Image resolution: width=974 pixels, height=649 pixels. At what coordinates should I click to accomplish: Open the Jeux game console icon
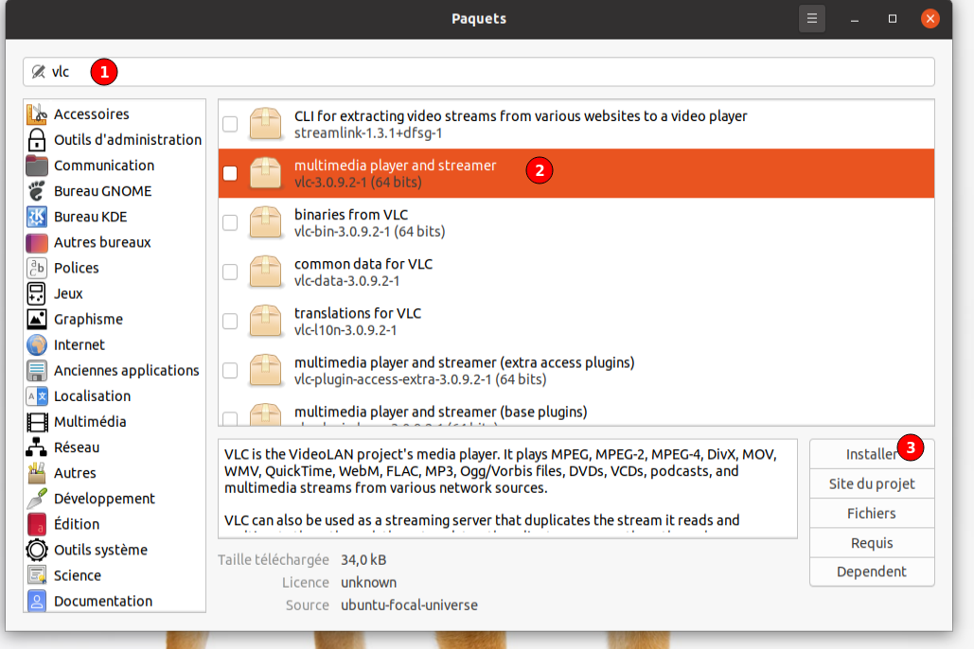[x=37, y=294]
